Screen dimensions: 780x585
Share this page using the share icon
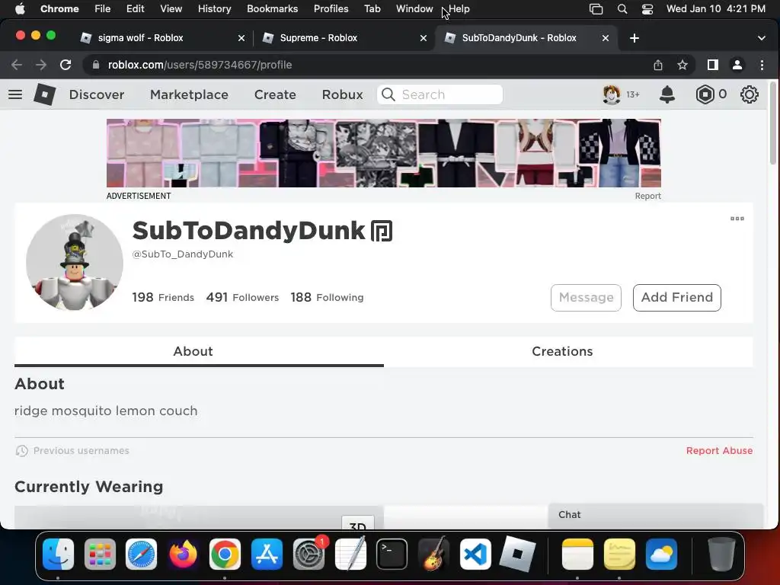[x=658, y=65]
